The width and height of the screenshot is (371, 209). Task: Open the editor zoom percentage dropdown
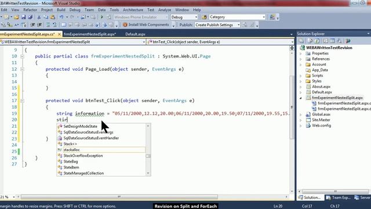pyautogui.click(x=14, y=197)
